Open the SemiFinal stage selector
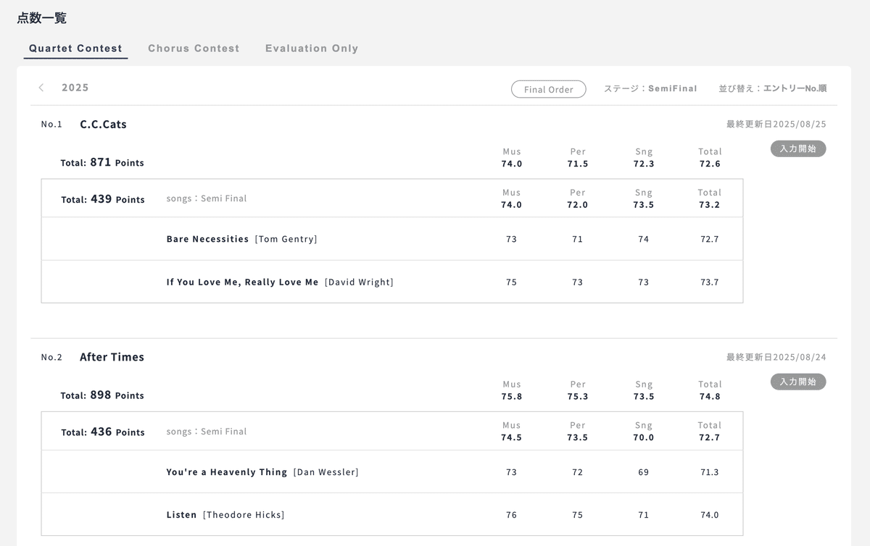870x546 pixels. coord(650,88)
